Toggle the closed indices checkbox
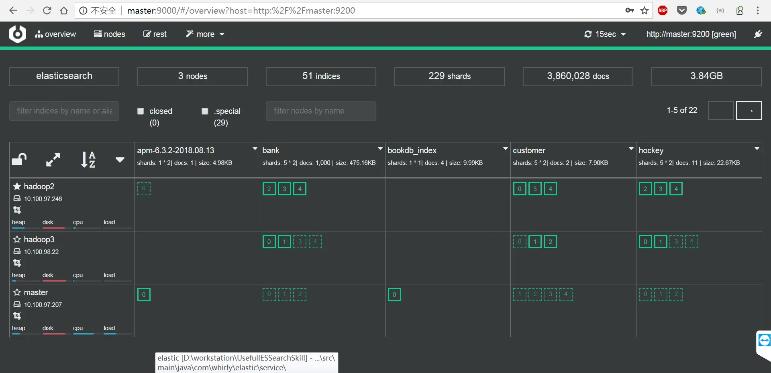Viewport: 771px width, 373px height. 141,111
